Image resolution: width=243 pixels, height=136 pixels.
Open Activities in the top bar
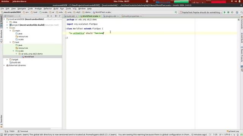(x=5, y=2)
